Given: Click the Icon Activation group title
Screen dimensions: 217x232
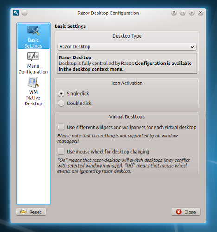Looking at the screenshot, I should (127, 83).
